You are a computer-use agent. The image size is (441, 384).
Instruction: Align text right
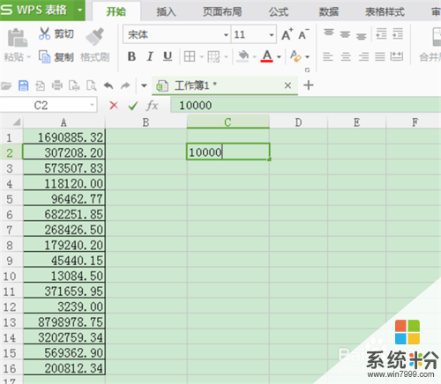click(x=363, y=56)
